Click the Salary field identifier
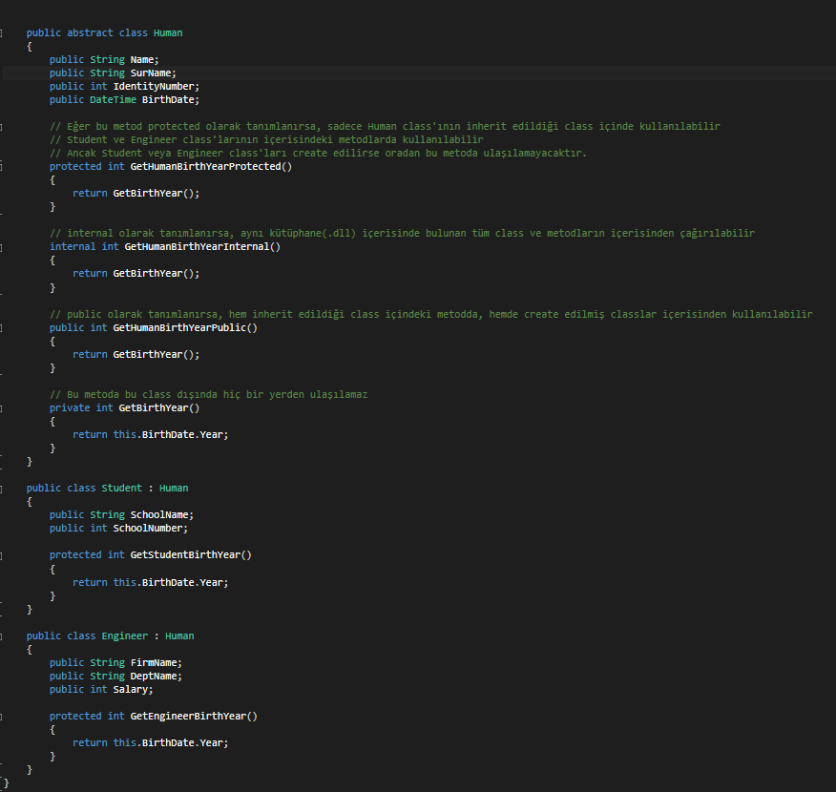836x792 pixels. (x=131, y=689)
